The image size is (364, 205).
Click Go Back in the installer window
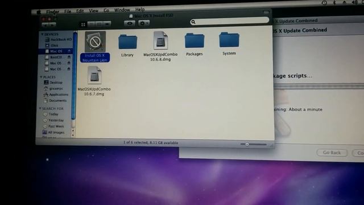(332, 153)
